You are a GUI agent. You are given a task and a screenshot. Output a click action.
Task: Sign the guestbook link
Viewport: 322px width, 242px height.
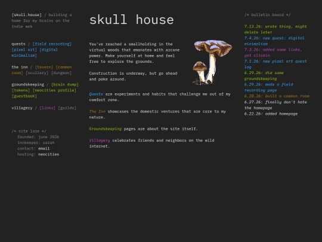[24, 96]
